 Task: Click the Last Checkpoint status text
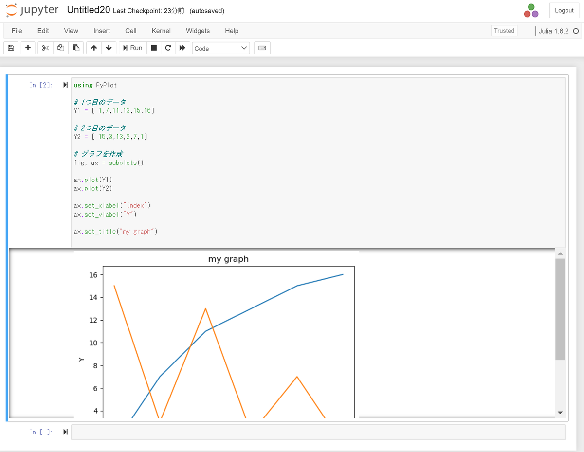(148, 11)
